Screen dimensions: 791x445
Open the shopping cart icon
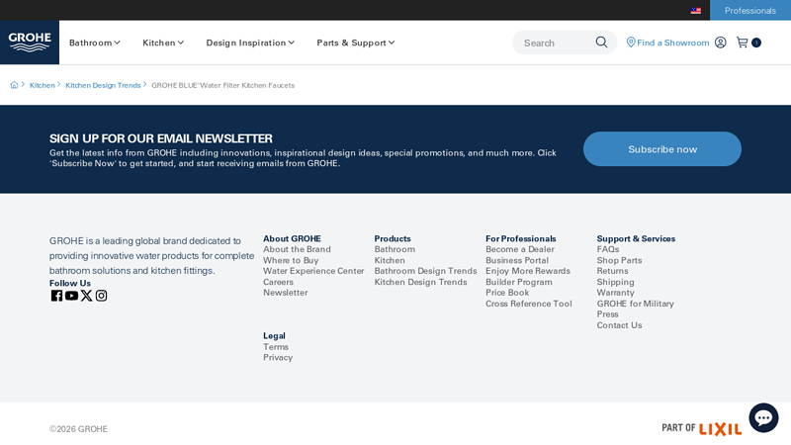click(x=743, y=43)
